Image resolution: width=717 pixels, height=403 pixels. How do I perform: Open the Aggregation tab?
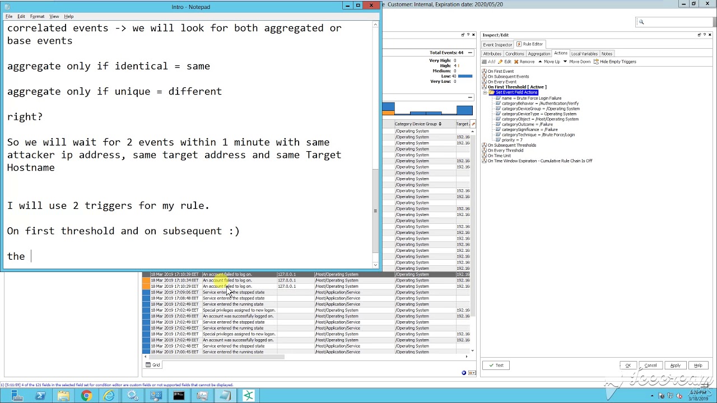click(539, 54)
